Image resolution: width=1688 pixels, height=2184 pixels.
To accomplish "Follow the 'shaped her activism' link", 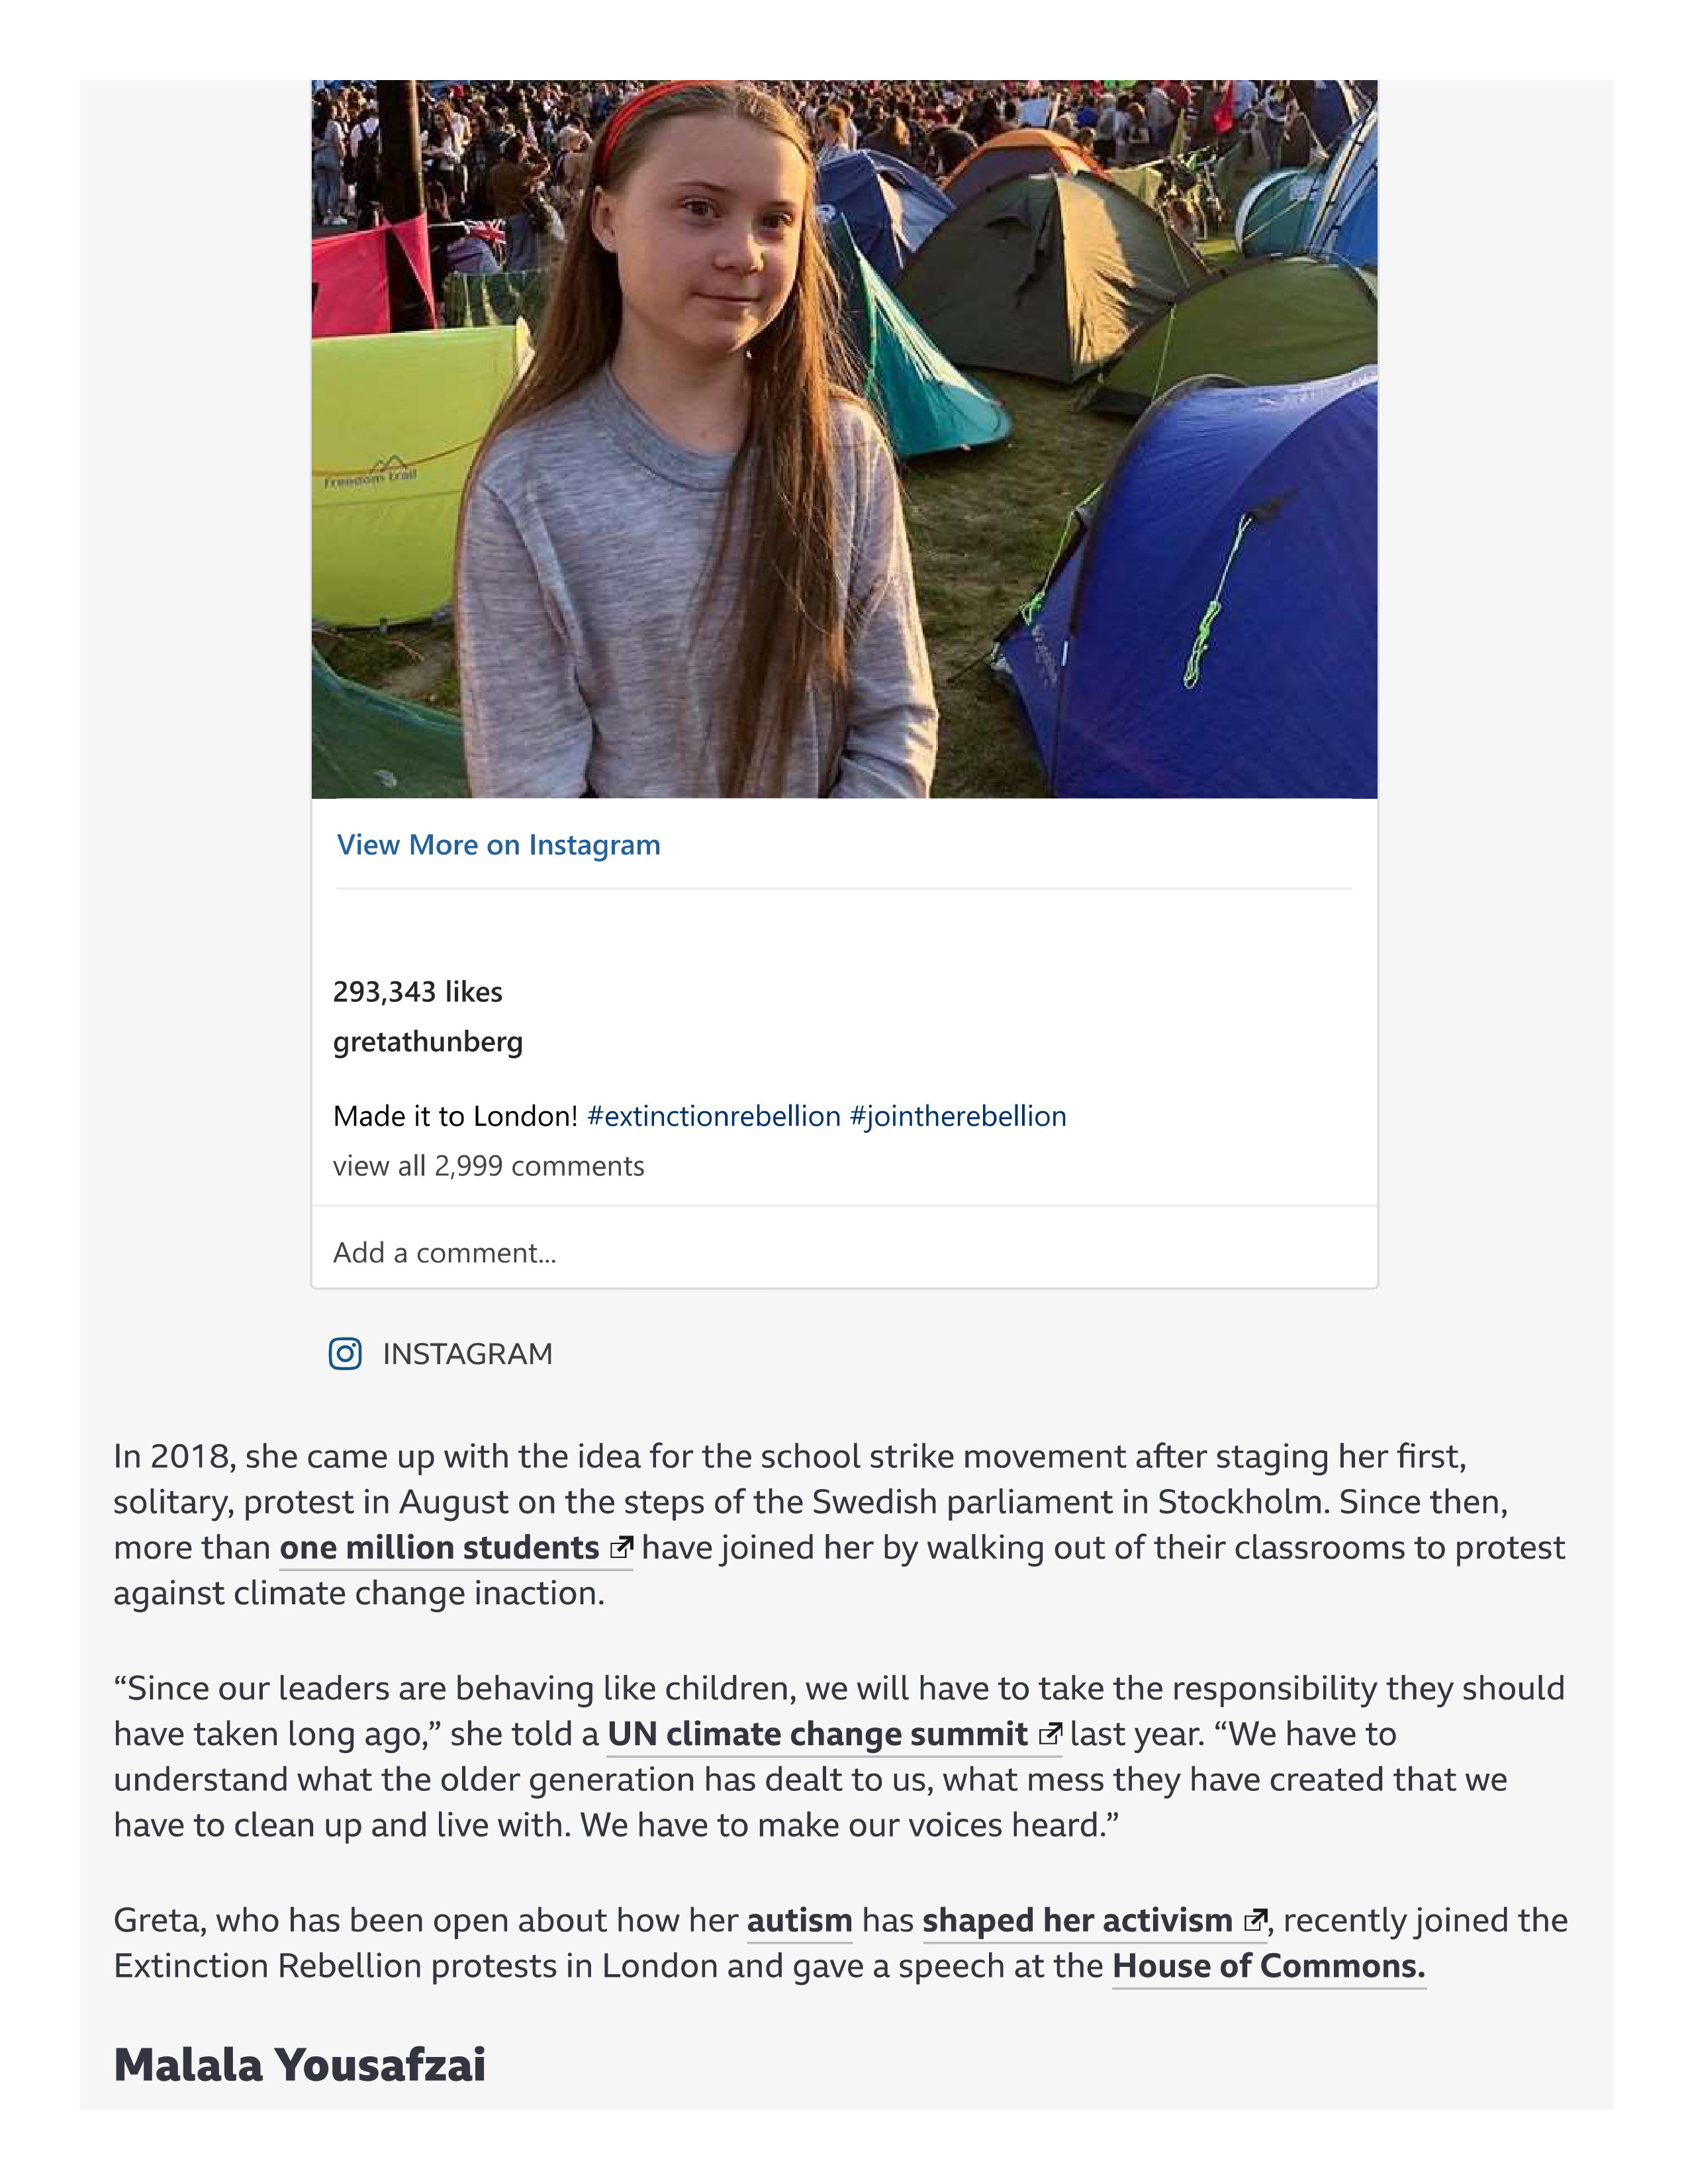I will click(1077, 1920).
